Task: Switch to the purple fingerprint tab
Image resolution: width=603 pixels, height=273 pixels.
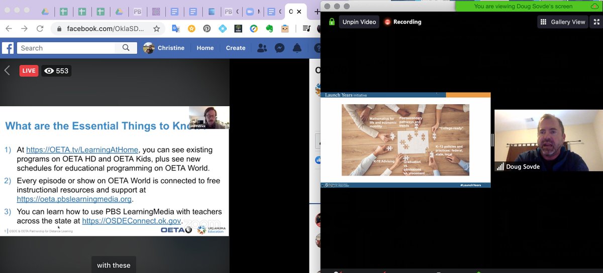Action: pyautogui.click(x=156, y=11)
